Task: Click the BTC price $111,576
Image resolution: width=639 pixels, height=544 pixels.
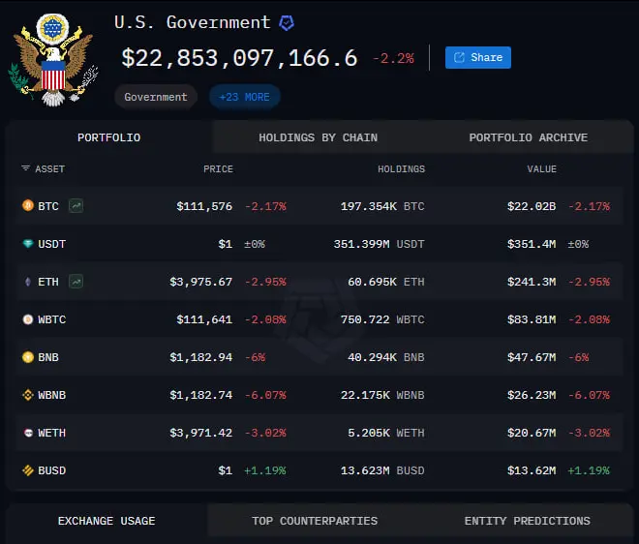Action: 204,206
